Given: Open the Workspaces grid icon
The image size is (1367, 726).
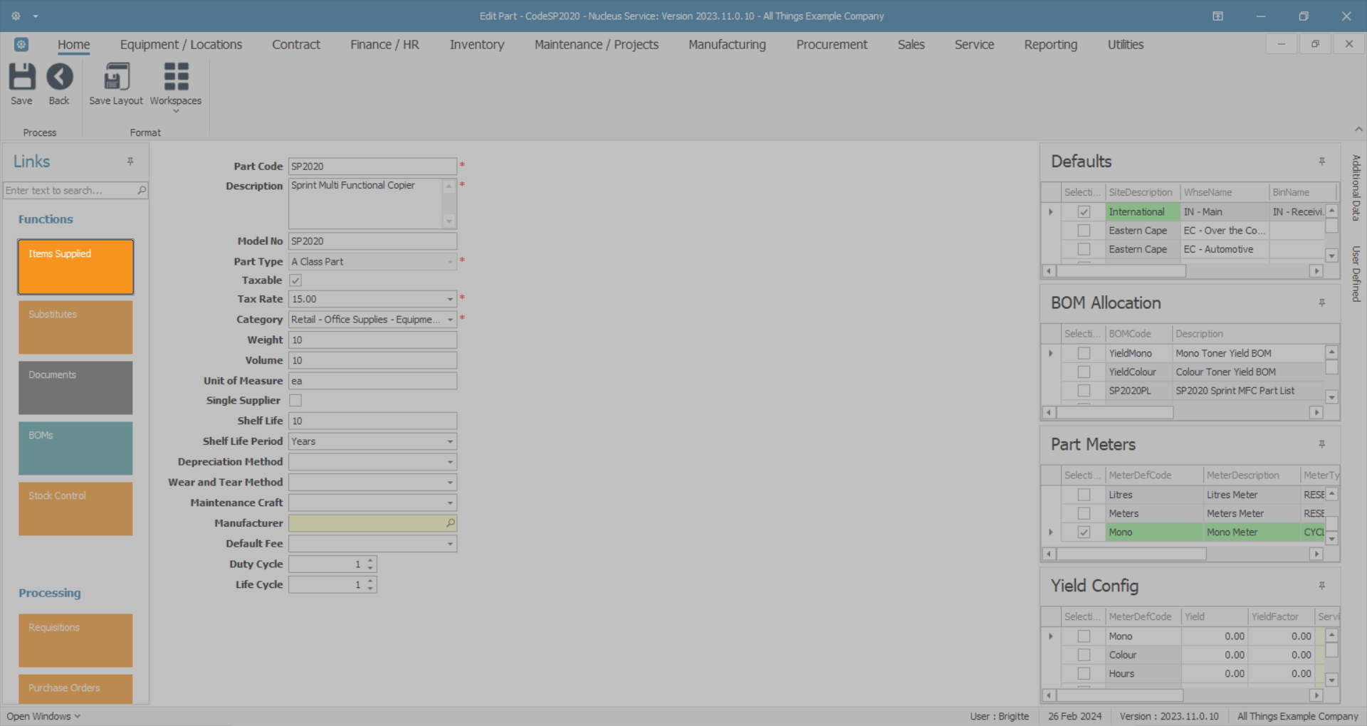Looking at the screenshot, I should pyautogui.click(x=176, y=77).
